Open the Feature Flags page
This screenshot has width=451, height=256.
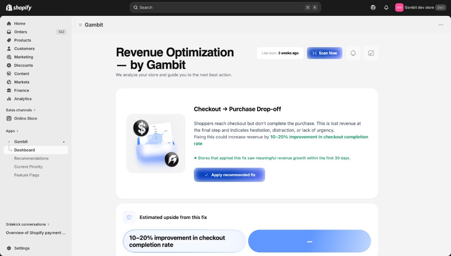(27, 175)
